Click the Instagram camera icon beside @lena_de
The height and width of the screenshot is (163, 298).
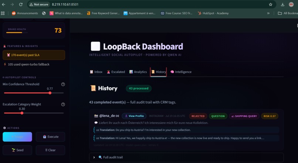tap(96, 116)
